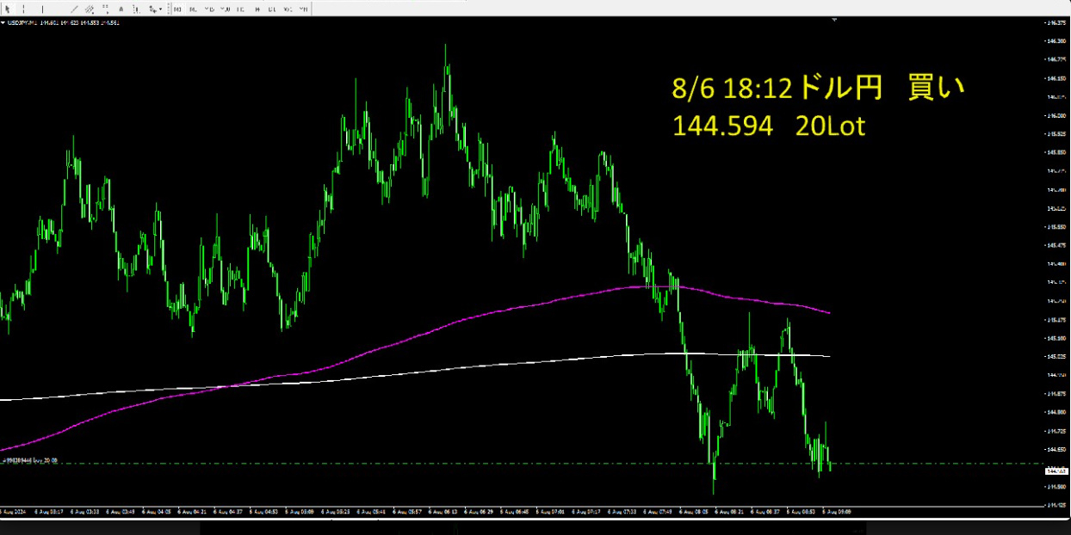This screenshot has height=535, width=1071.
Task: Select the trendline drawing tool
Action: [74, 9]
